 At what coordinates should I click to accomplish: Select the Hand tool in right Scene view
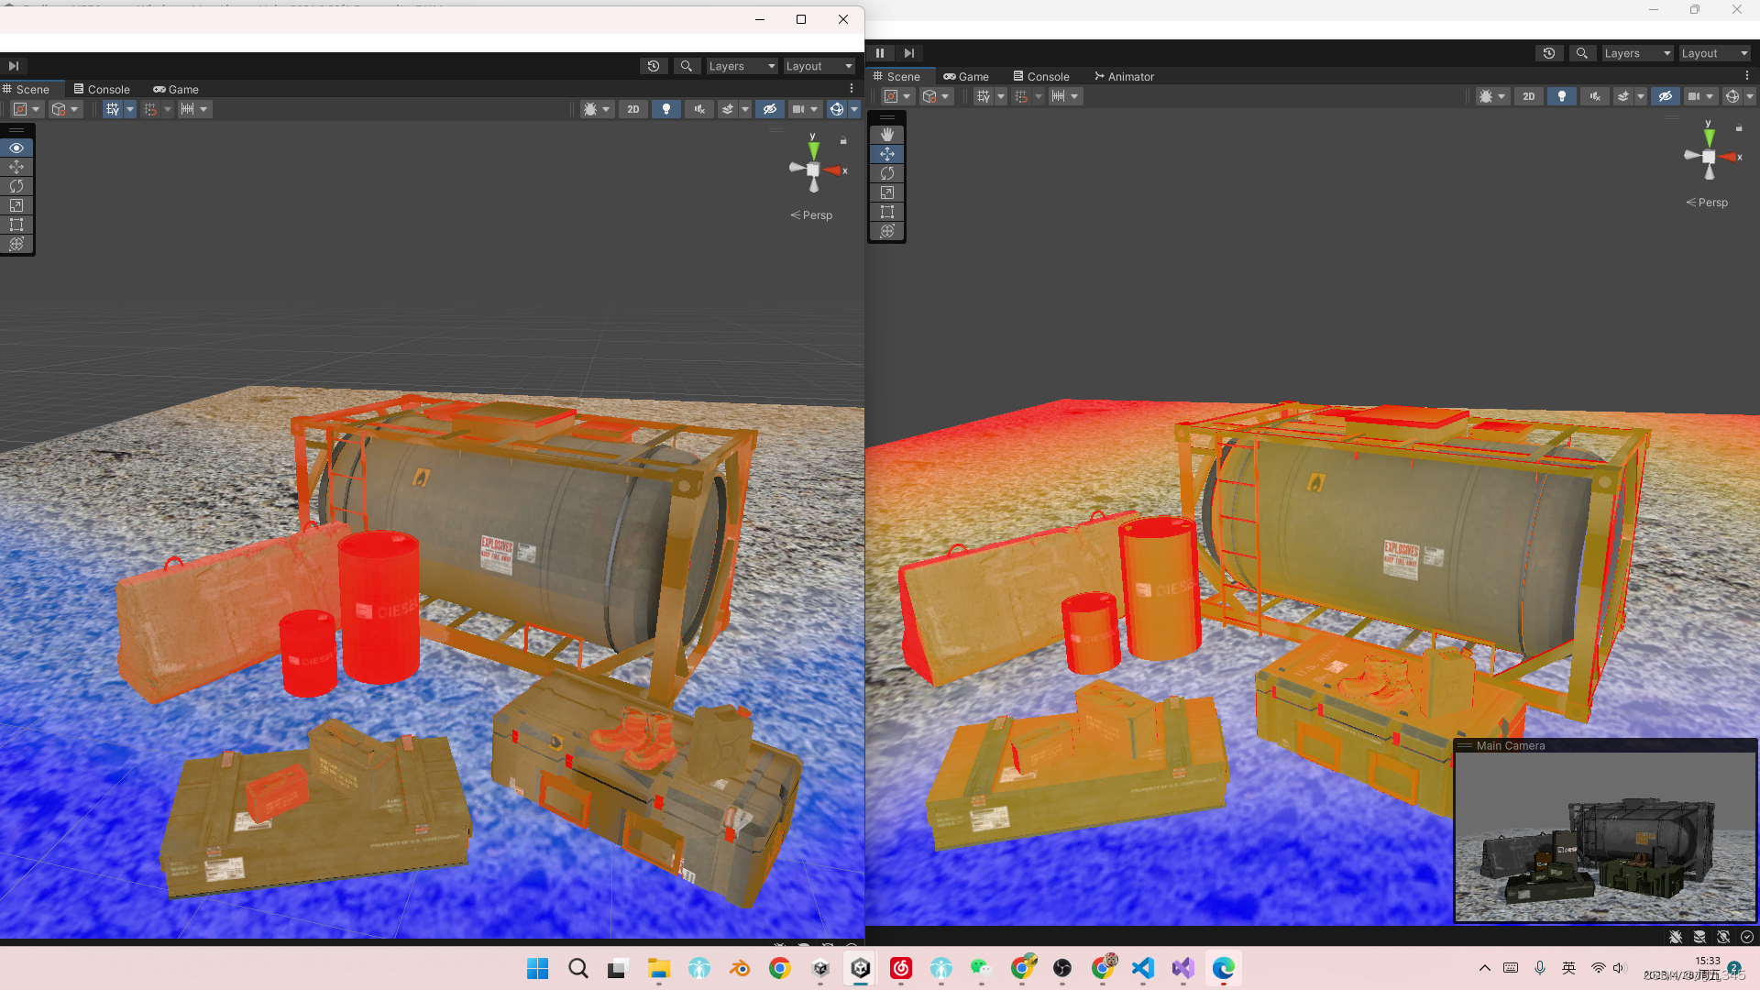[886, 135]
